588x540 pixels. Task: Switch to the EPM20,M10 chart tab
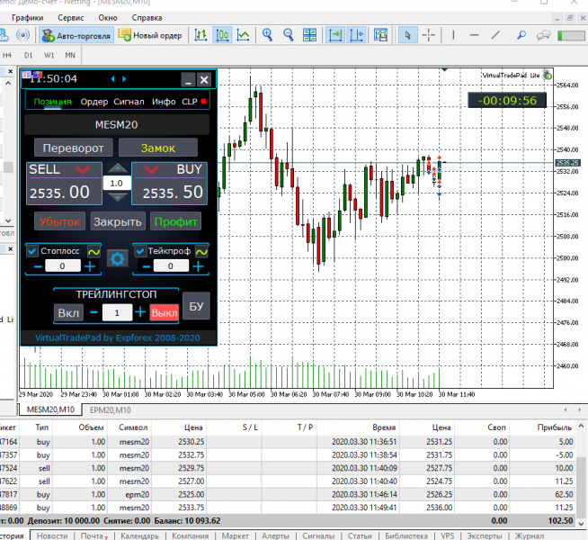[x=111, y=409]
